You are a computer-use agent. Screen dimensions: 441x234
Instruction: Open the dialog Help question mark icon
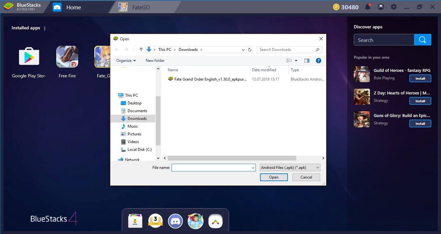pos(319,61)
